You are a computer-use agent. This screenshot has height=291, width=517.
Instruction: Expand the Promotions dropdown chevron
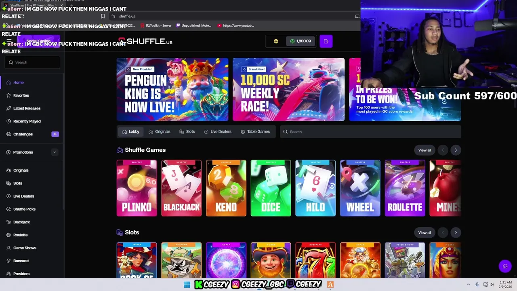(x=55, y=152)
